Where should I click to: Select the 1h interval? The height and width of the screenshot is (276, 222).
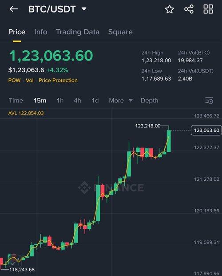[x=60, y=101]
